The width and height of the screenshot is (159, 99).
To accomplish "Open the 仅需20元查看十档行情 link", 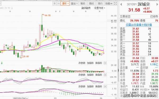I will coord(139,25).
